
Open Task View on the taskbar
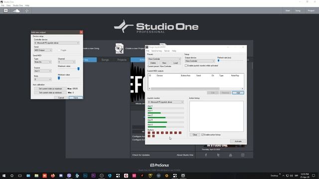click(x=20, y=176)
